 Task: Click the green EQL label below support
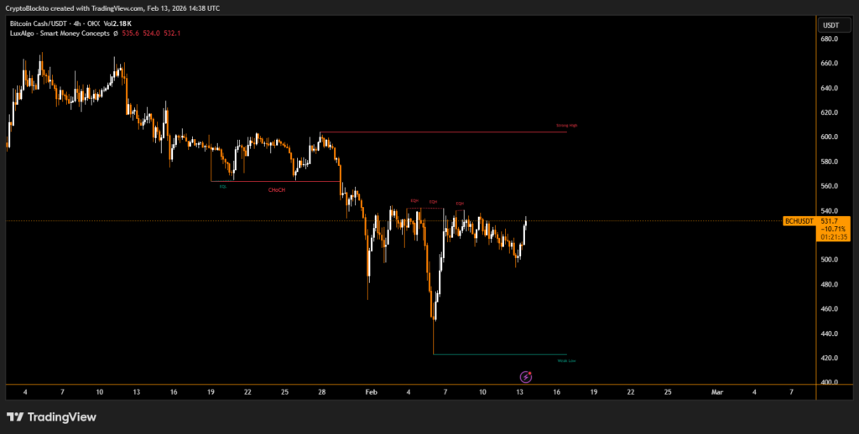point(222,187)
